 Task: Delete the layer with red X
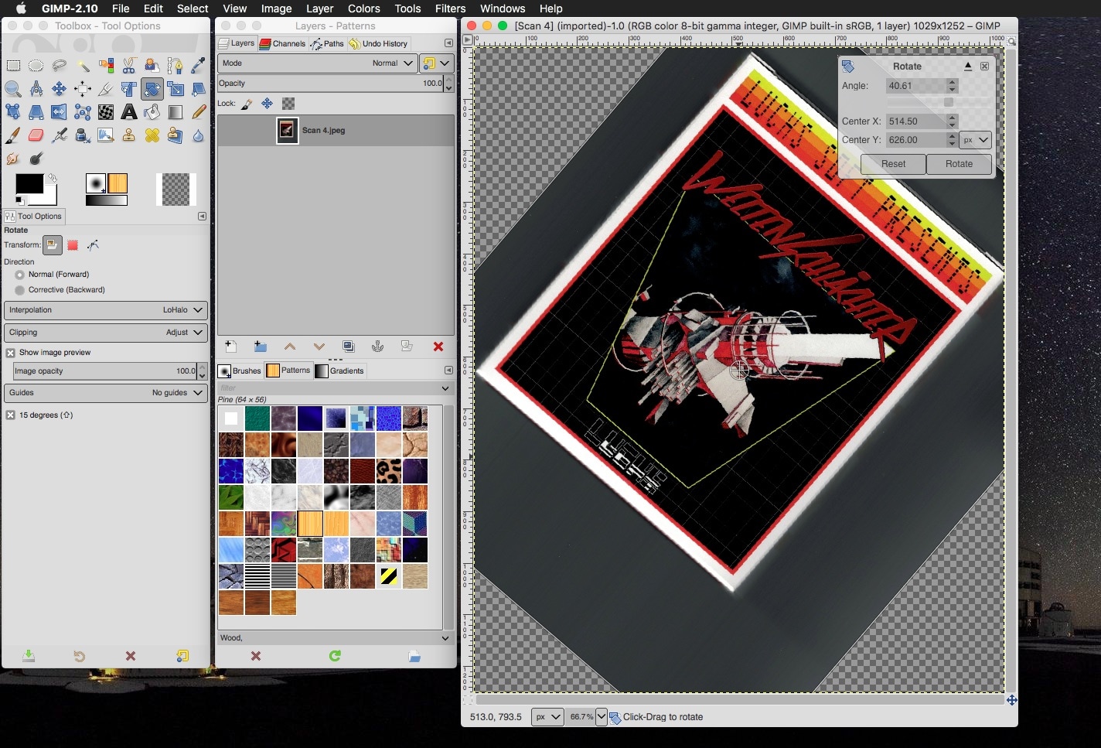pyautogui.click(x=438, y=347)
